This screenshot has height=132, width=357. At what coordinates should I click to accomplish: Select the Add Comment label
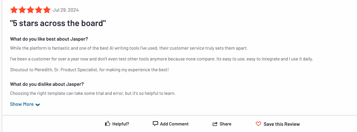[x=174, y=124]
